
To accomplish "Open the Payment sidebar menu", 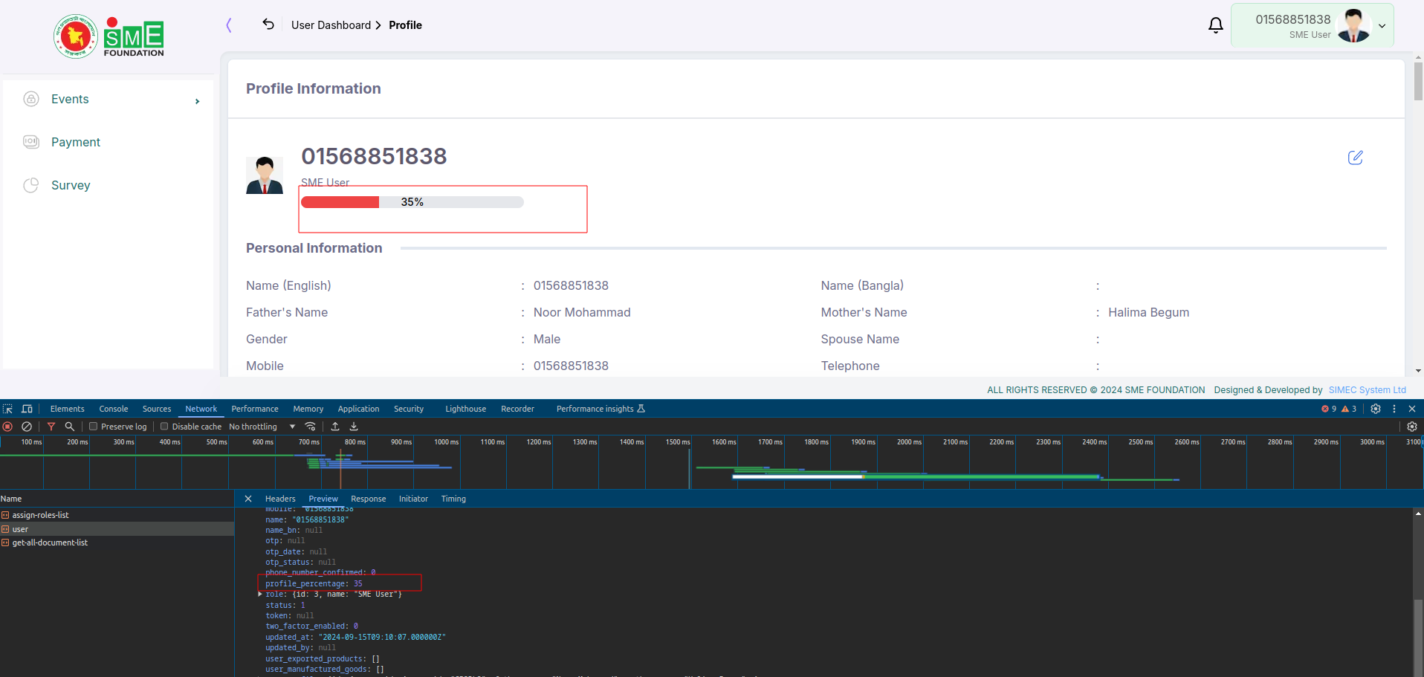I will pos(76,142).
